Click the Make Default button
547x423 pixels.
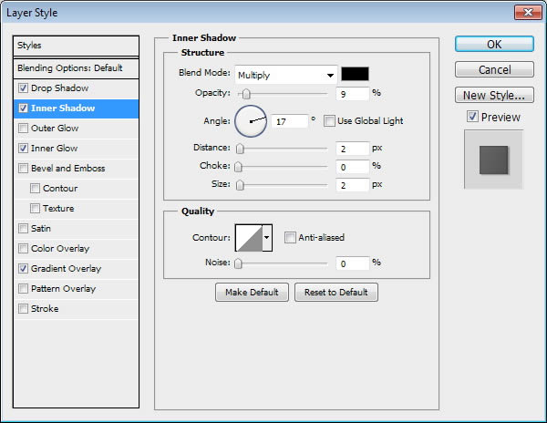coord(252,293)
